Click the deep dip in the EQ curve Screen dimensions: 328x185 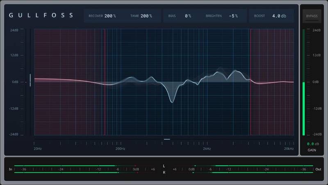[172, 100]
